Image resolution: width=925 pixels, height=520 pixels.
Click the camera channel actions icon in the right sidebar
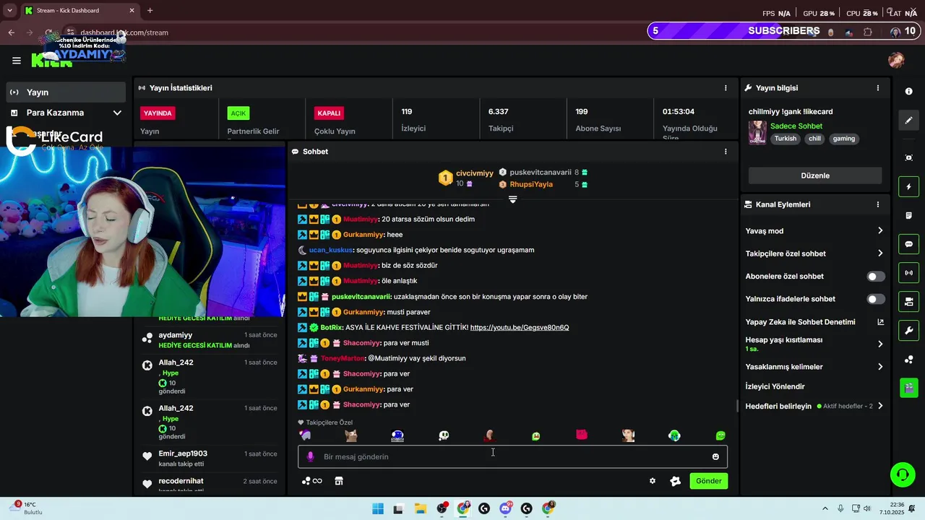pos(908,302)
